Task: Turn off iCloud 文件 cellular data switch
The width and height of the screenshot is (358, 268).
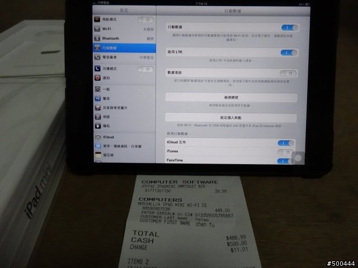Action: click(x=286, y=143)
